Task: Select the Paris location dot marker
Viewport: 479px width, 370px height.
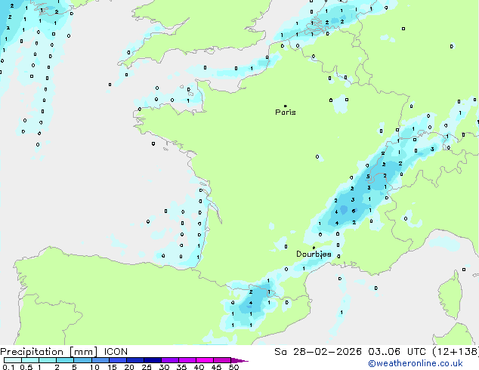Action: [286, 106]
